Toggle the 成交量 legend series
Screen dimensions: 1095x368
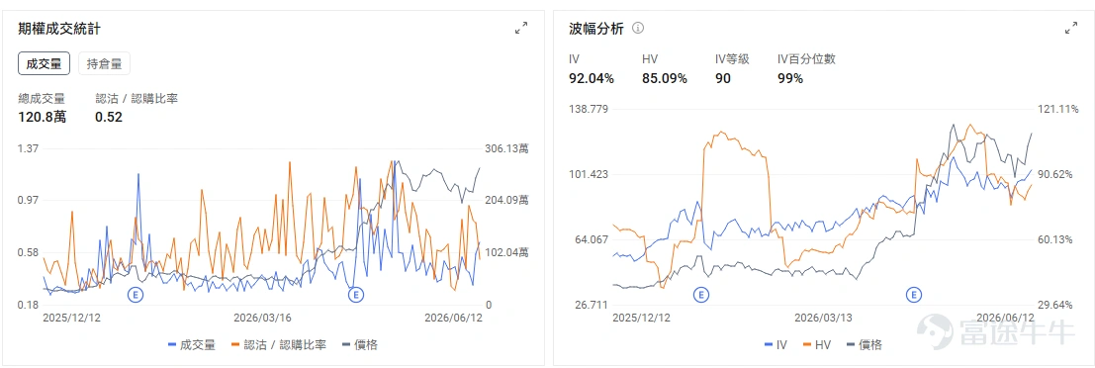pos(192,344)
